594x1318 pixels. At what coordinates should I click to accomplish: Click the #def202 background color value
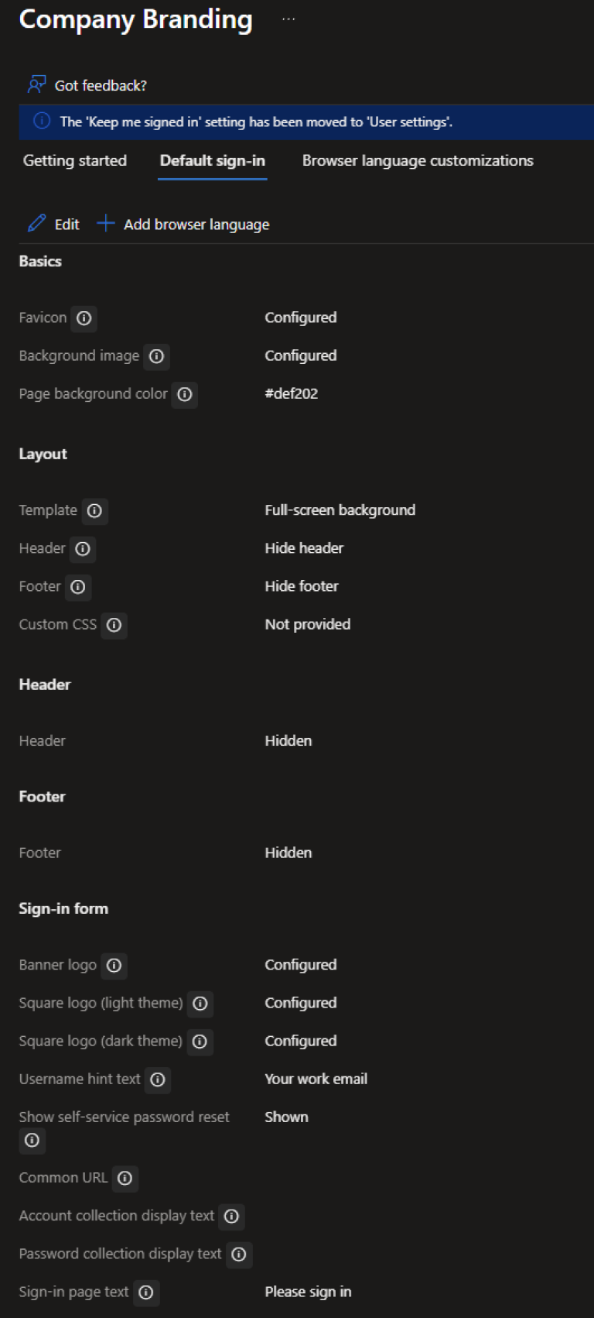292,393
